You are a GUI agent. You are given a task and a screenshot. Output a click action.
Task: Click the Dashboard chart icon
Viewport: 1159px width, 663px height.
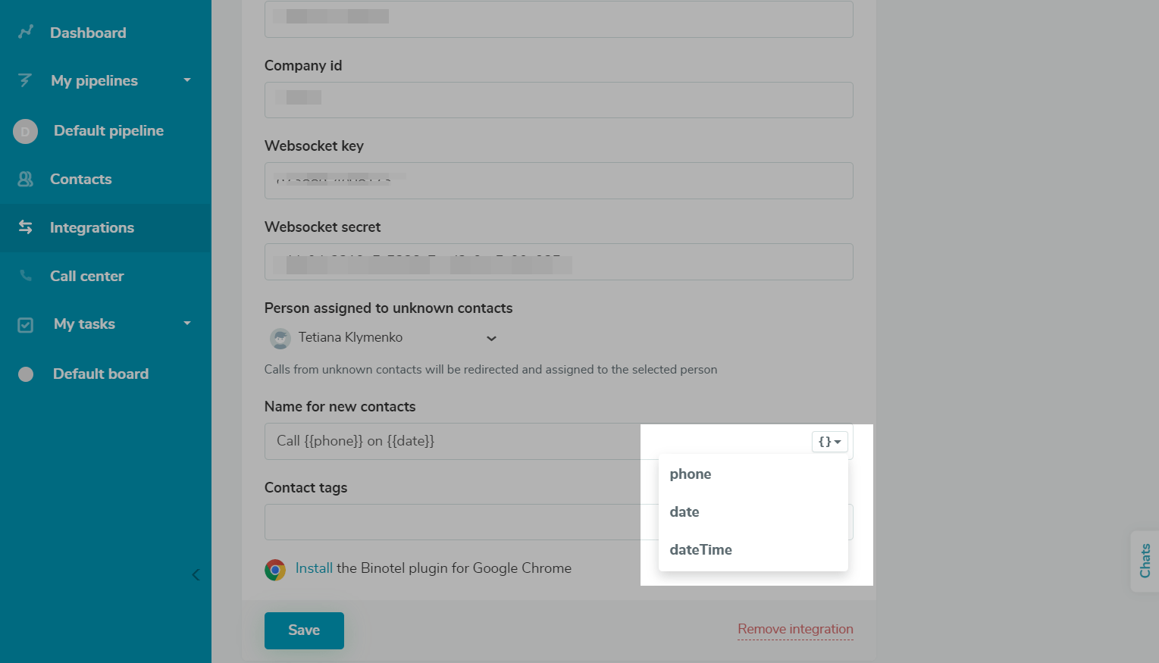pos(26,32)
